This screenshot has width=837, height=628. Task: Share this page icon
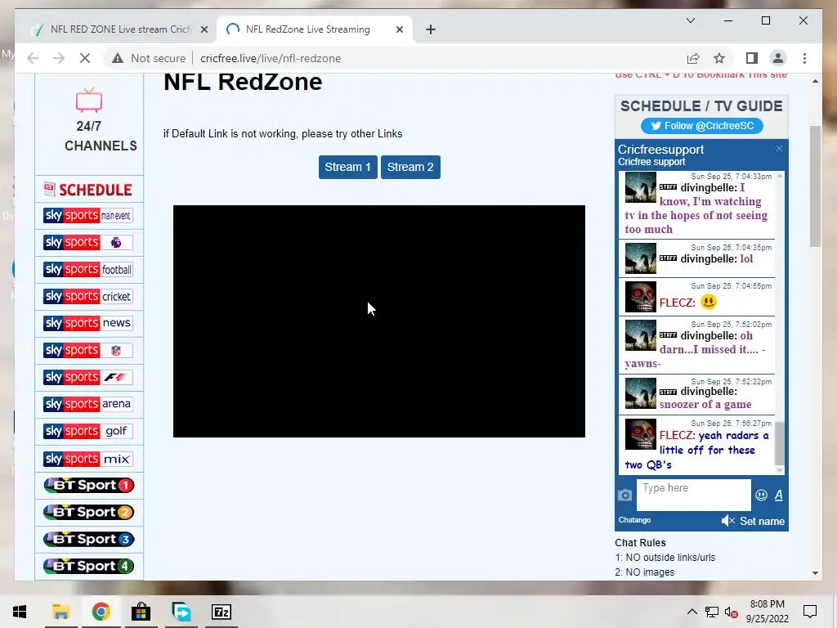click(693, 58)
